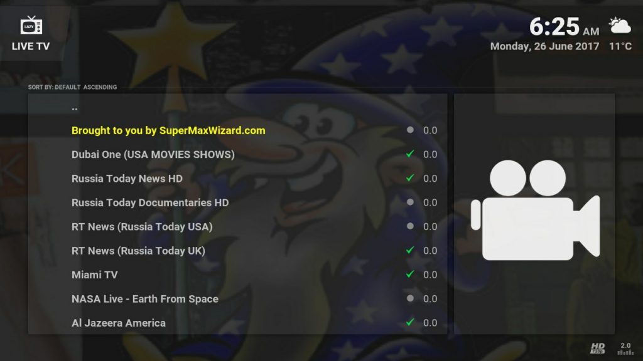Click the green check beside Miami TV

point(409,275)
